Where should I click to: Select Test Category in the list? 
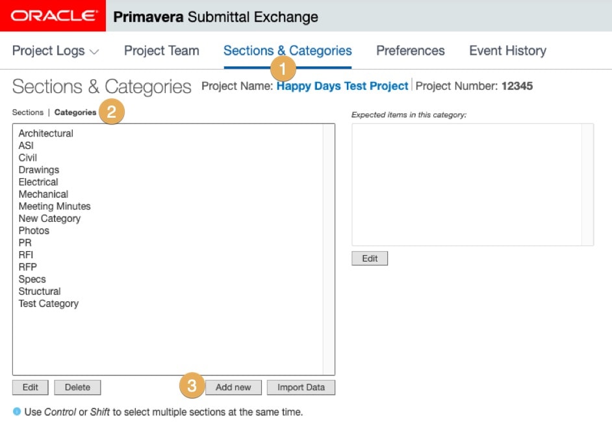click(49, 304)
